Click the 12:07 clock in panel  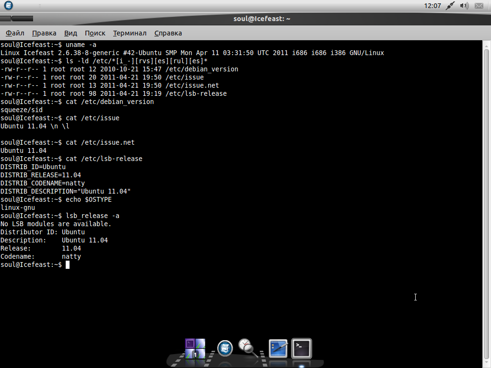pos(433,6)
